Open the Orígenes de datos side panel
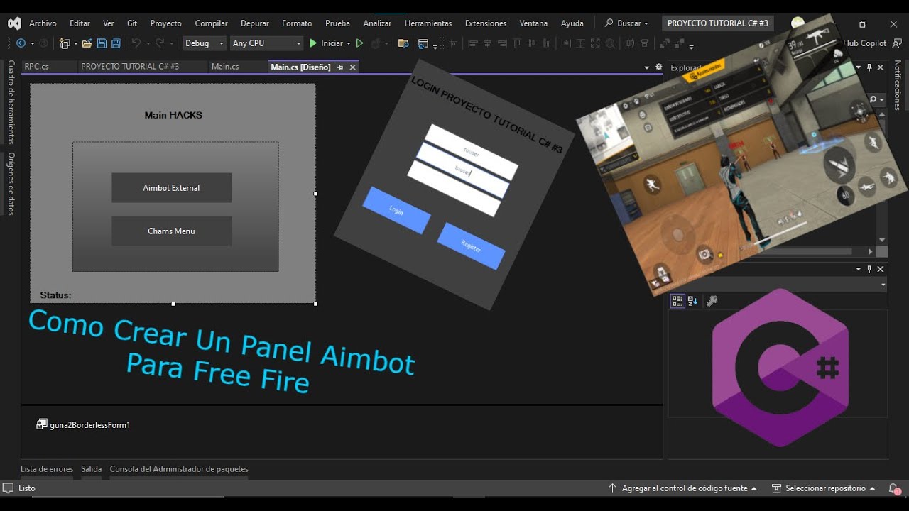 [11, 184]
